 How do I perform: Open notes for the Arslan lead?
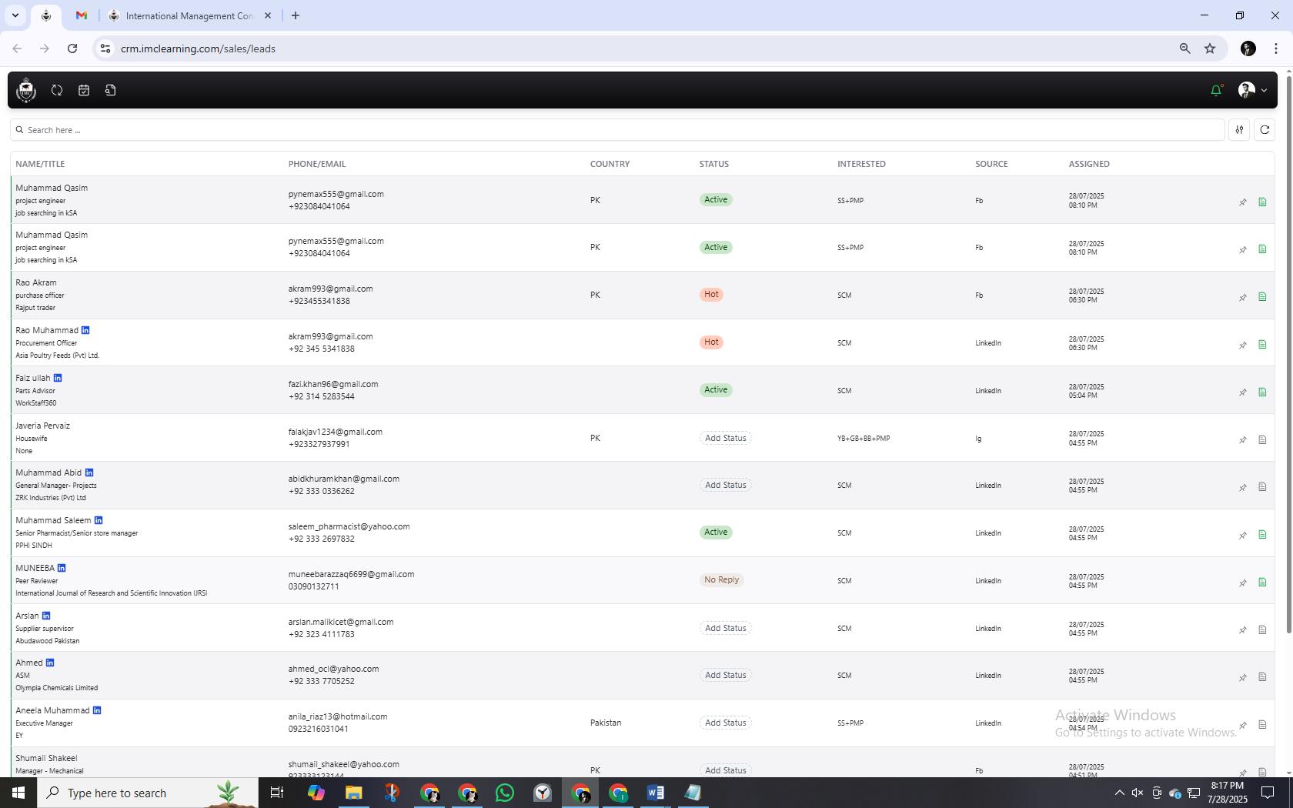1262,630
